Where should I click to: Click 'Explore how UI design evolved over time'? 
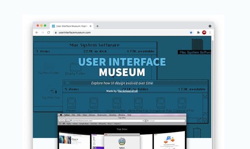(122, 83)
